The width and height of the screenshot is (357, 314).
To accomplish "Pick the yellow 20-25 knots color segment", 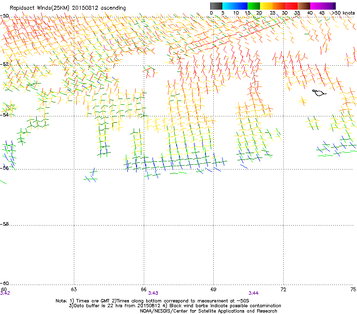I will [266, 6].
